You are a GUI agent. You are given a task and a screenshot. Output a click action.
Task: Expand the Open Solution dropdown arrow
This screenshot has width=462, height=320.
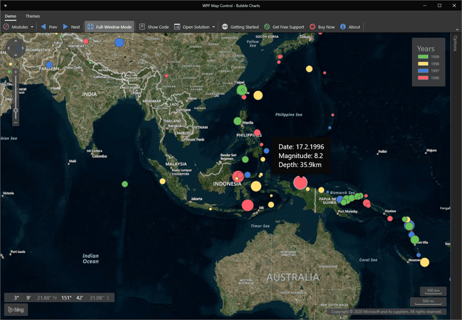[214, 27]
